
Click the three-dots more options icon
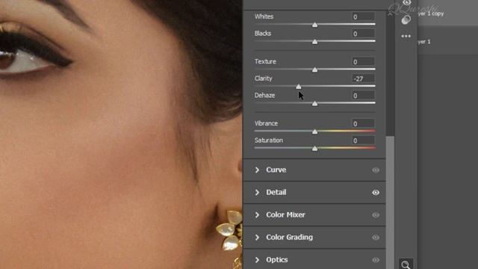click(406, 36)
